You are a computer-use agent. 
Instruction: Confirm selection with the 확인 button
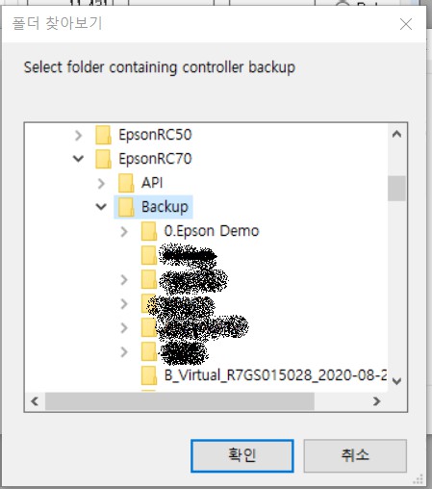coord(242,456)
